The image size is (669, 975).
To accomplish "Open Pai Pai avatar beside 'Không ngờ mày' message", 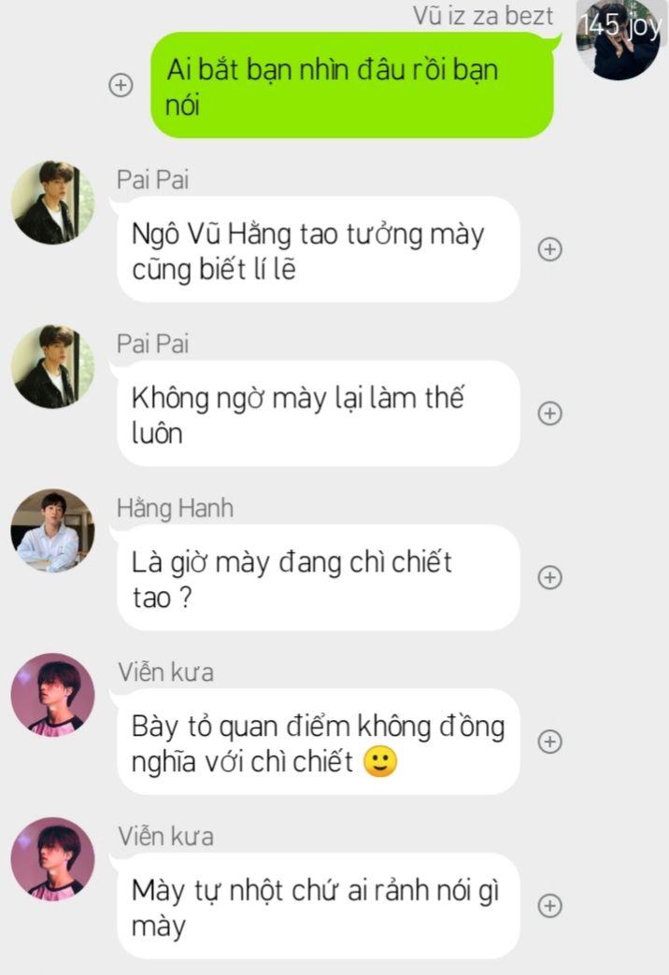I will point(53,366).
